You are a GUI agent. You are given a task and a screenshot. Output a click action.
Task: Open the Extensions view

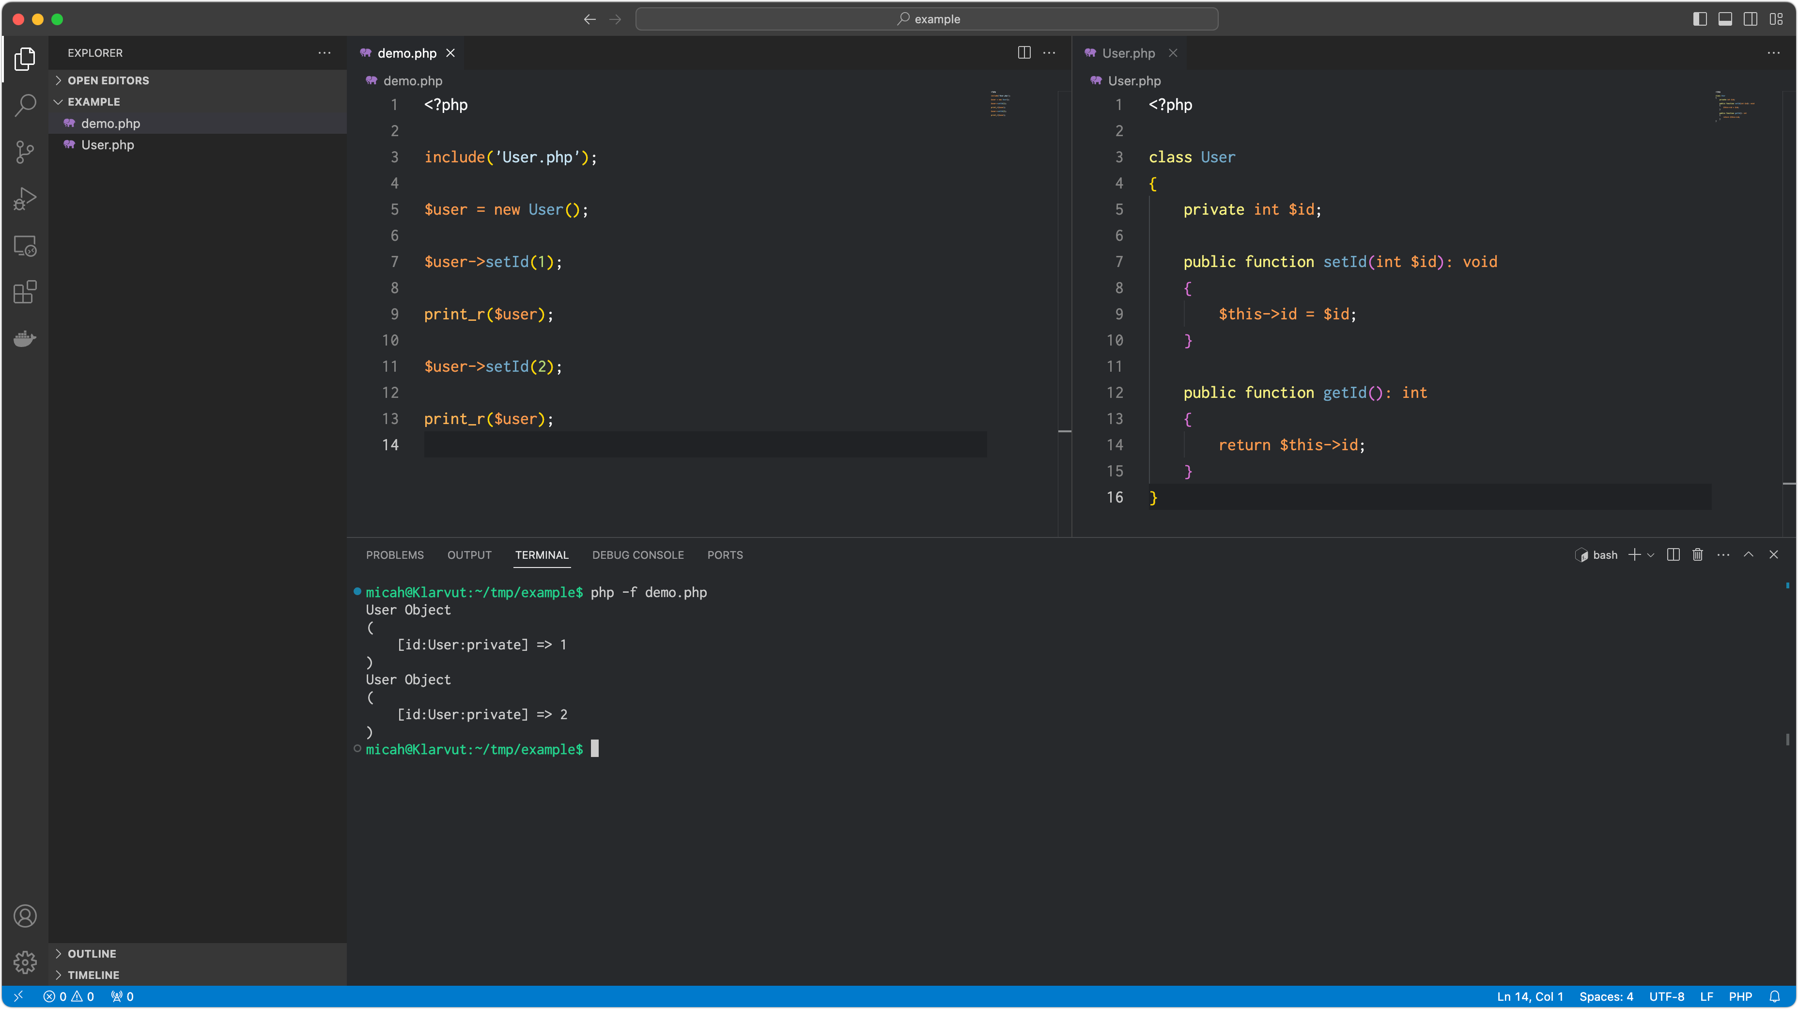coord(25,293)
